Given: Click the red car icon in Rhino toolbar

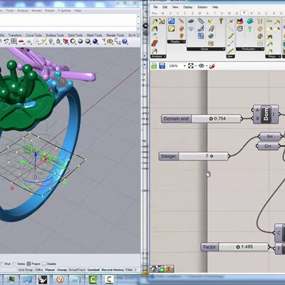Looking at the screenshot, I should [21, 41].
